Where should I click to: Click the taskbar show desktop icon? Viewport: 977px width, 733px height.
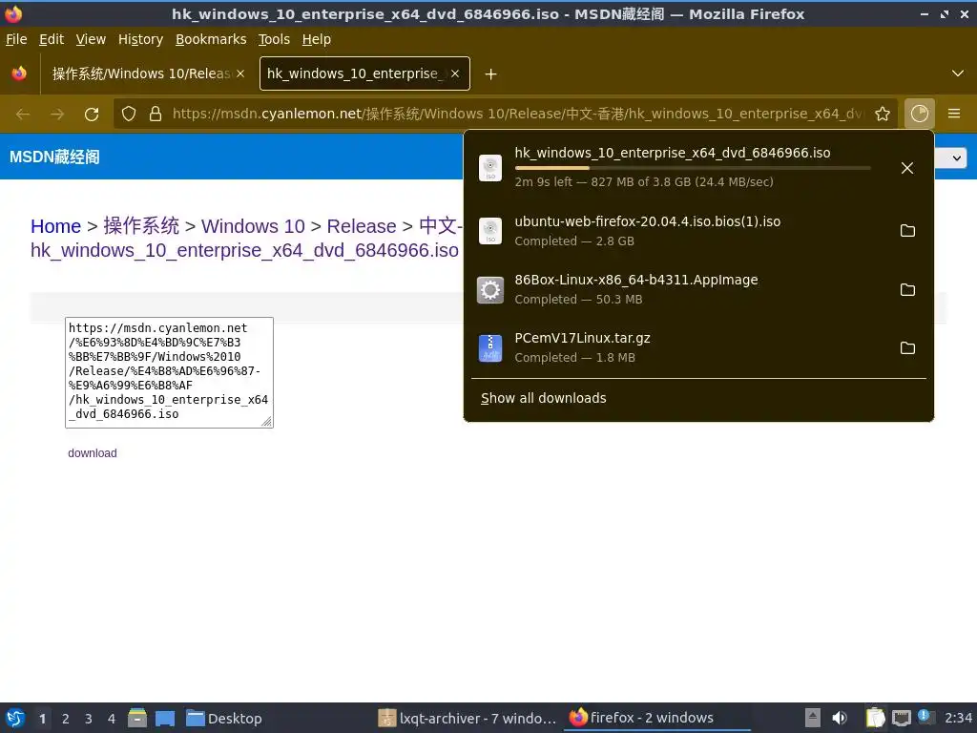click(x=165, y=718)
